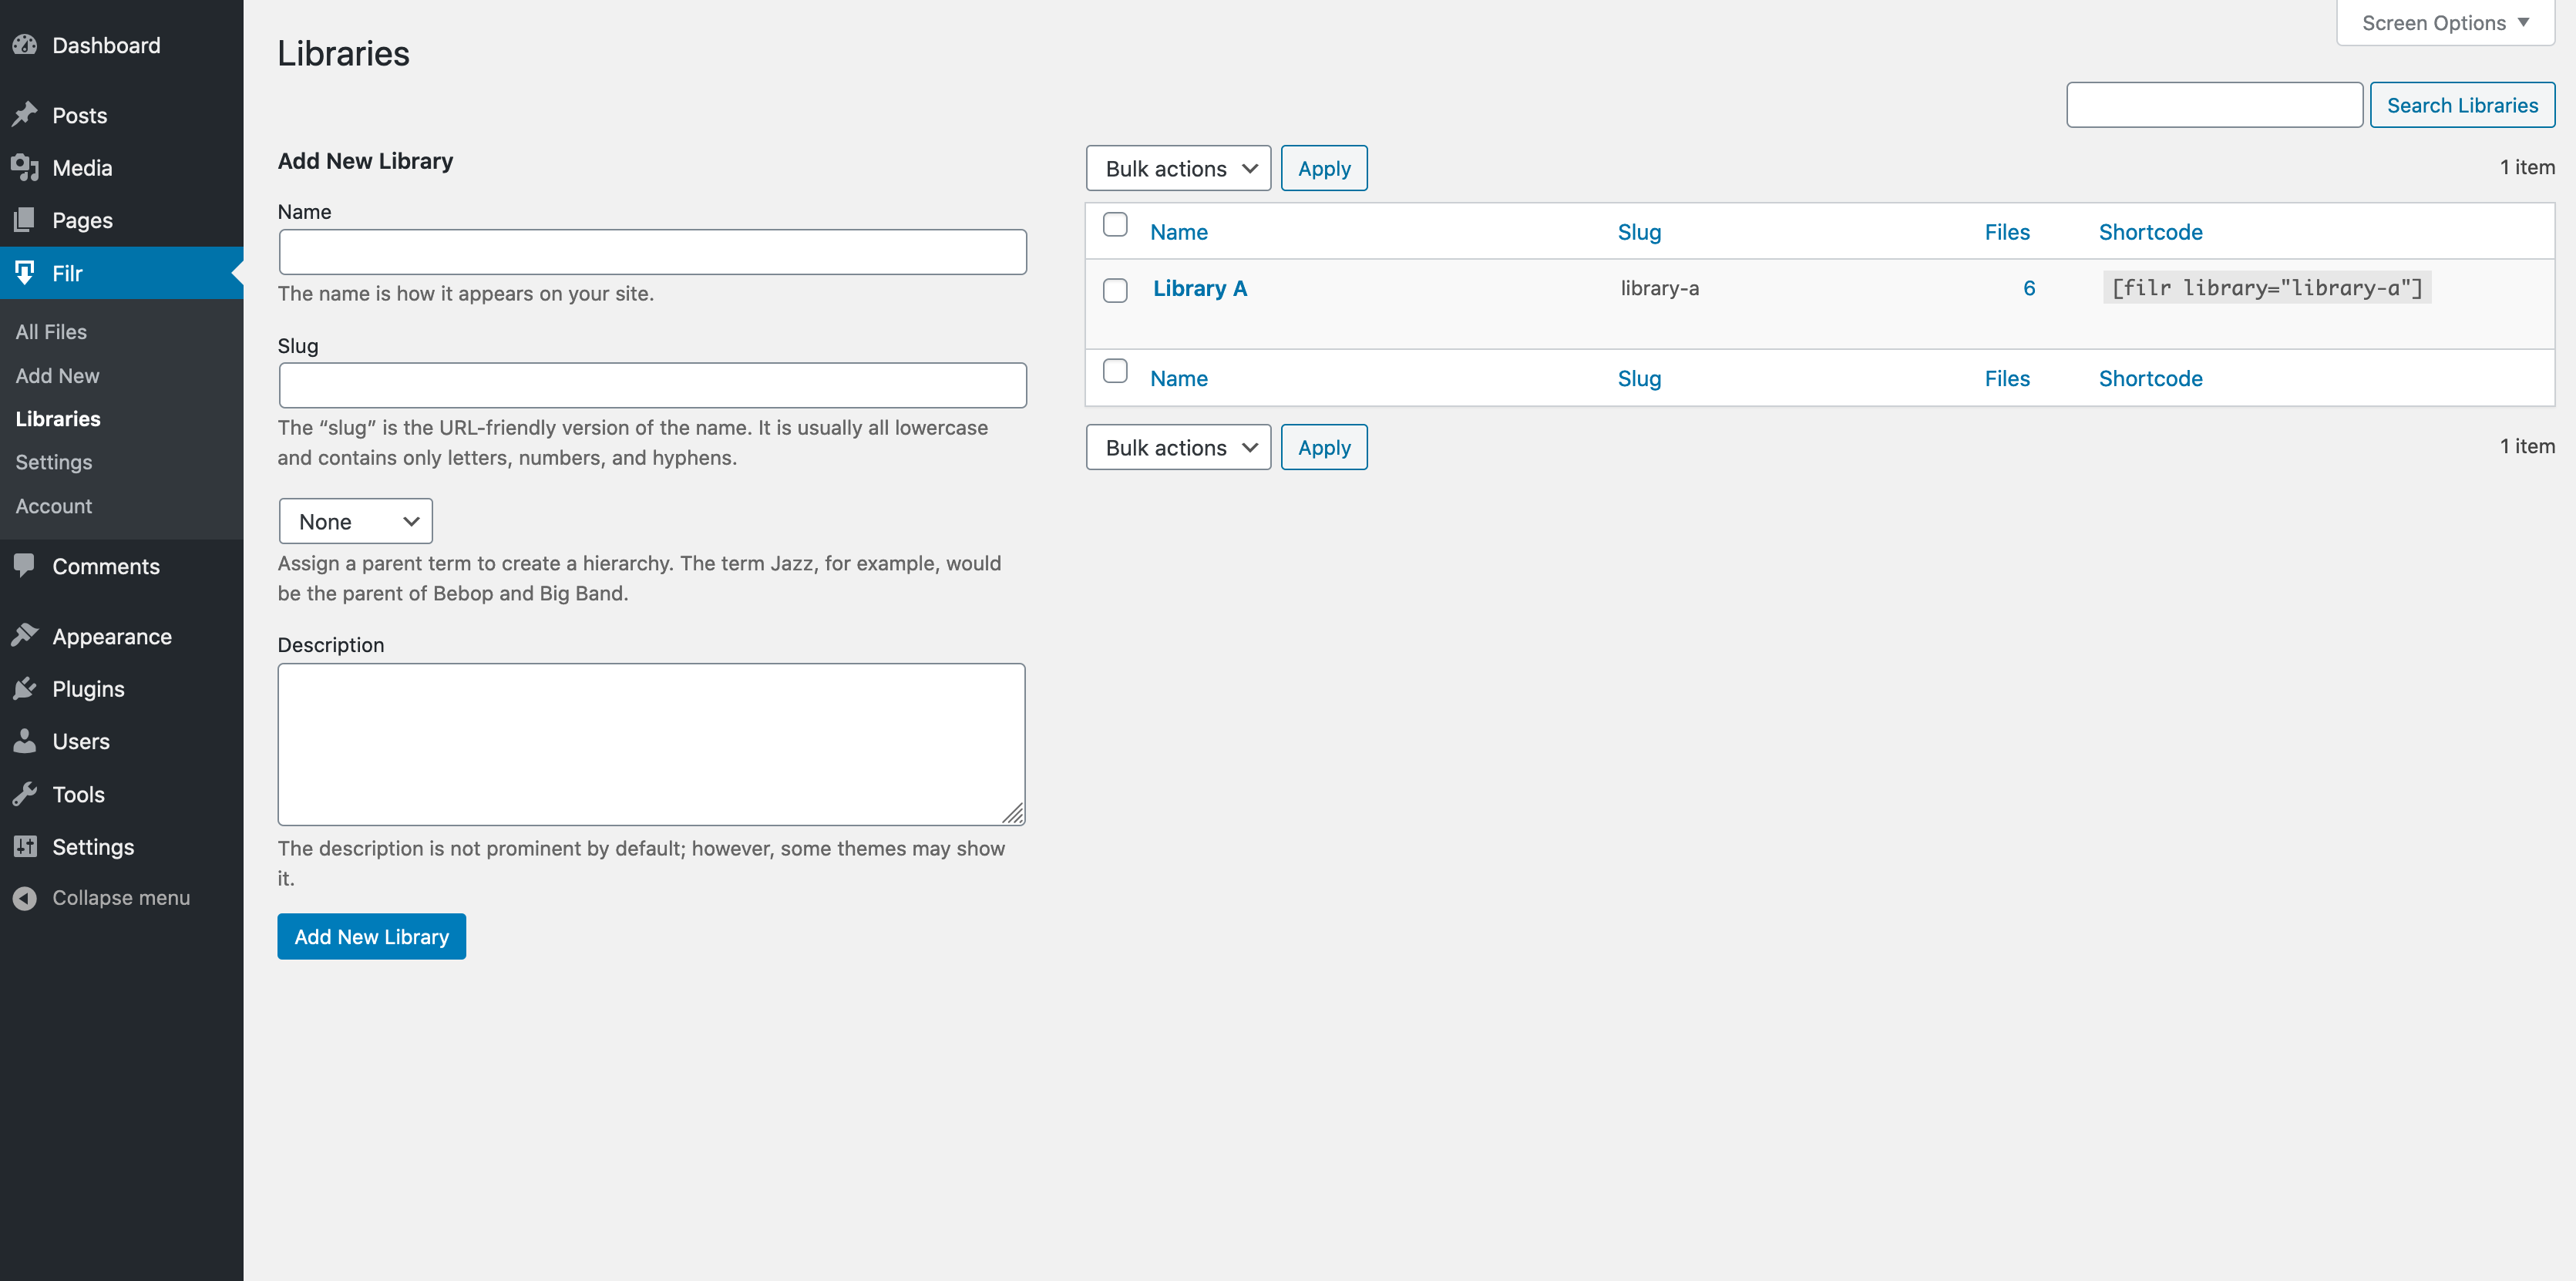Check the Library A row checkbox
The width and height of the screenshot is (2576, 1281).
(x=1115, y=290)
